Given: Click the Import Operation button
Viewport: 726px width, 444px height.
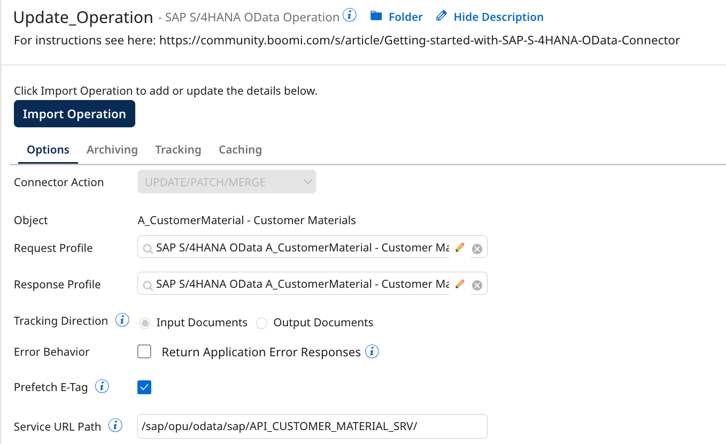Looking at the screenshot, I should 74,113.
